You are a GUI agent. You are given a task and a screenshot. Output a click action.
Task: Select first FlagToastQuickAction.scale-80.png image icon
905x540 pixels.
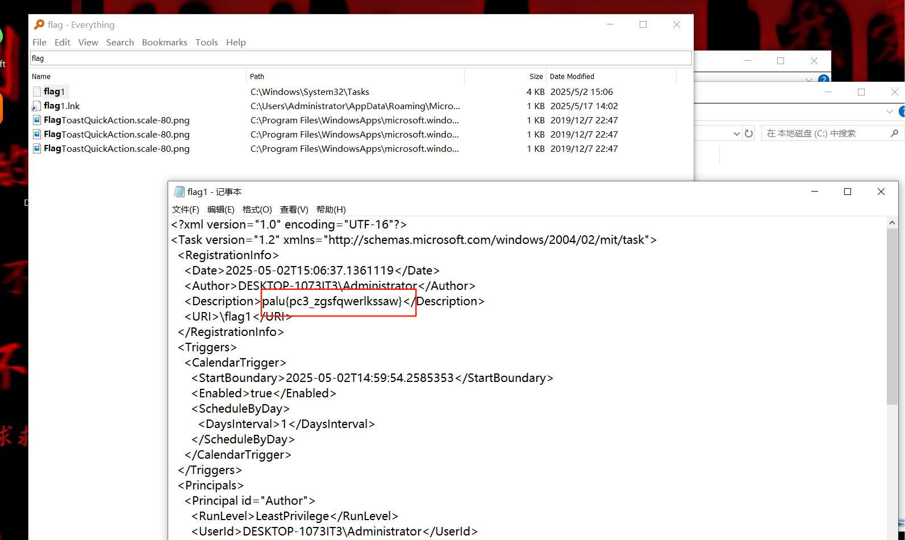click(x=37, y=120)
